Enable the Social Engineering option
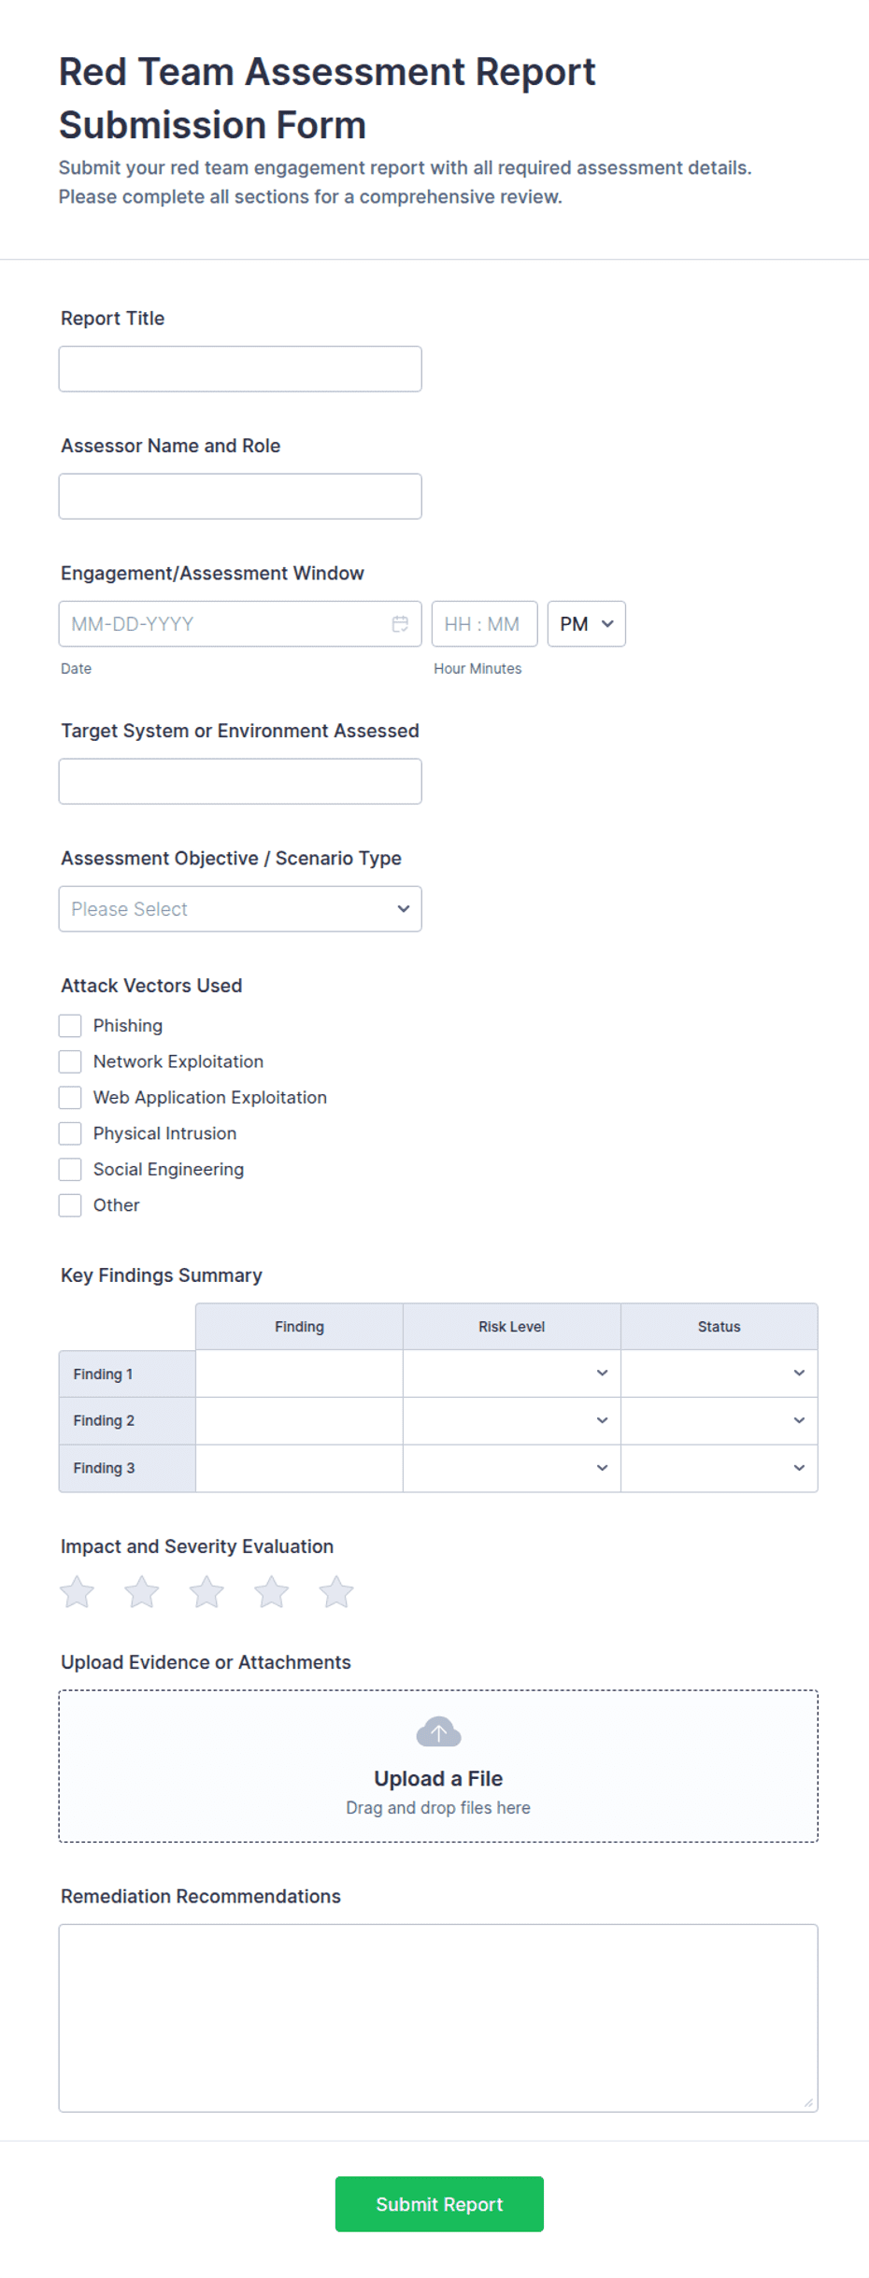 click(x=70, y=1170)
